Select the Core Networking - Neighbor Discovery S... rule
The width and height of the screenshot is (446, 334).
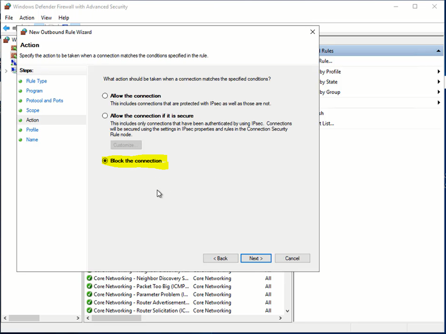(141, 278)
